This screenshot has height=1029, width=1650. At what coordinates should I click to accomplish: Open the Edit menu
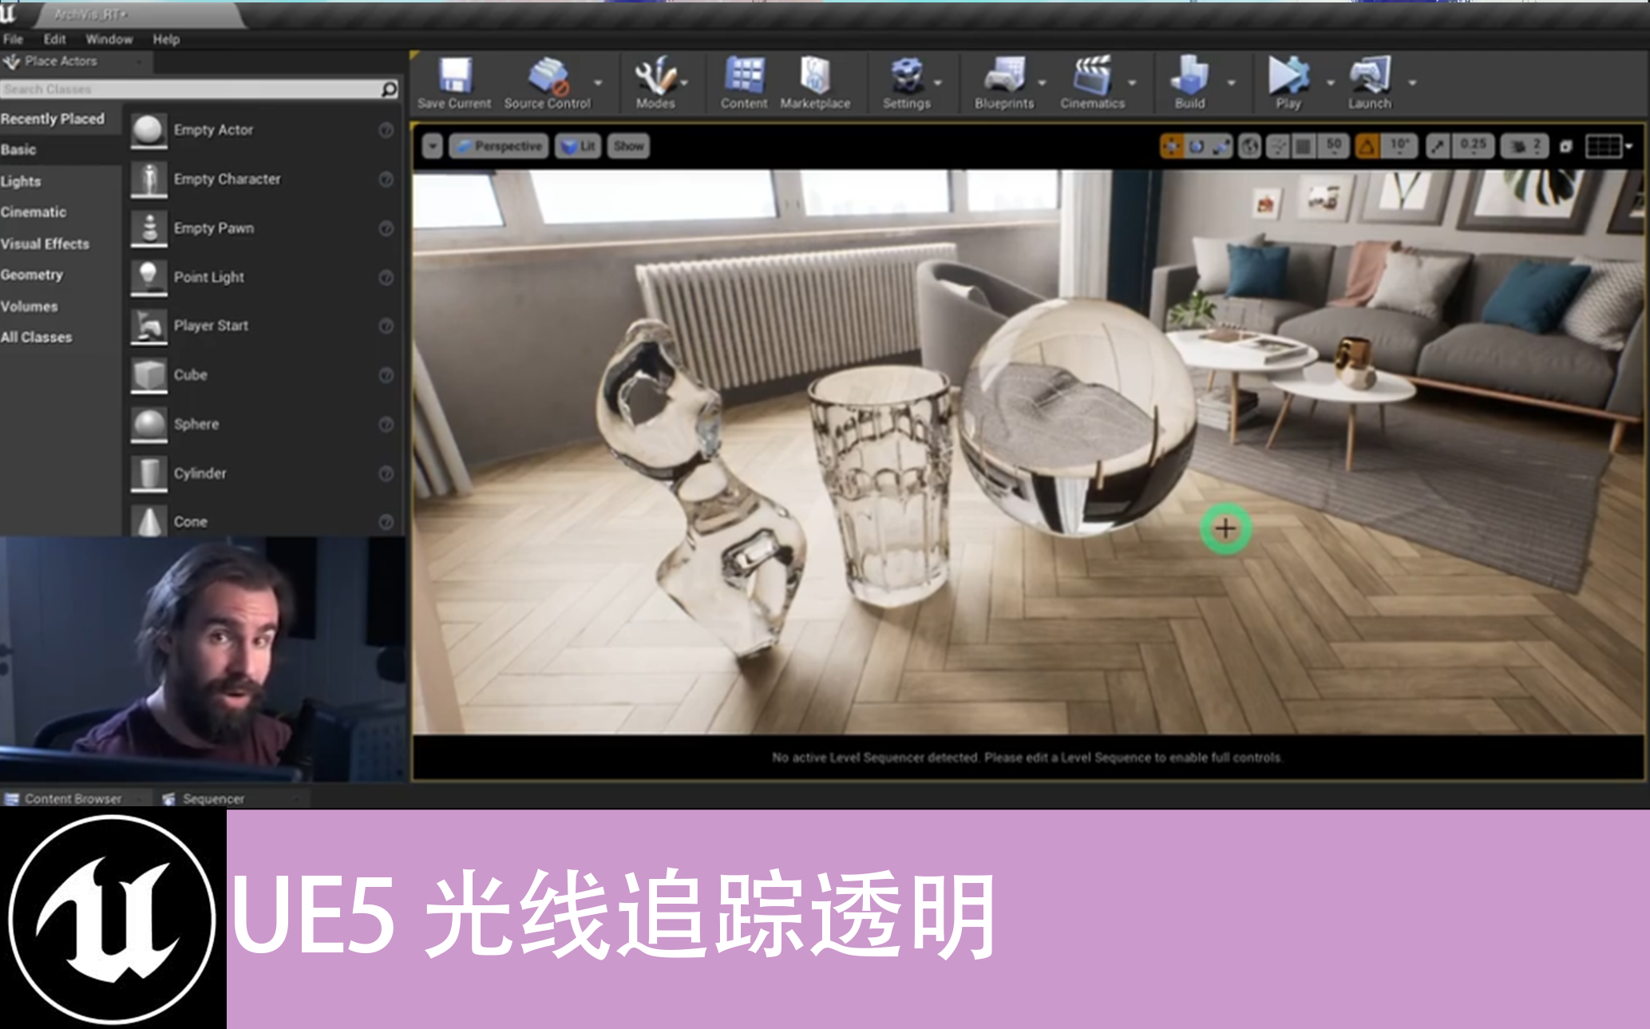tap(54, 39)
